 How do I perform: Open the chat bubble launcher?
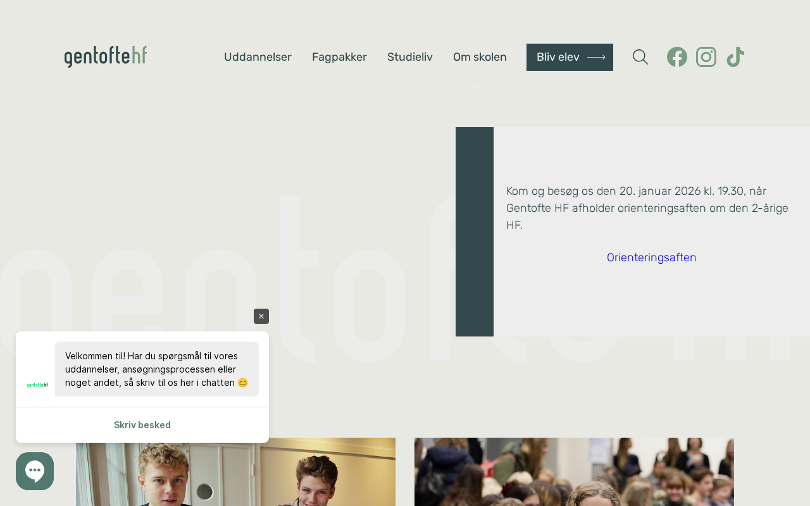pos(35,471)
